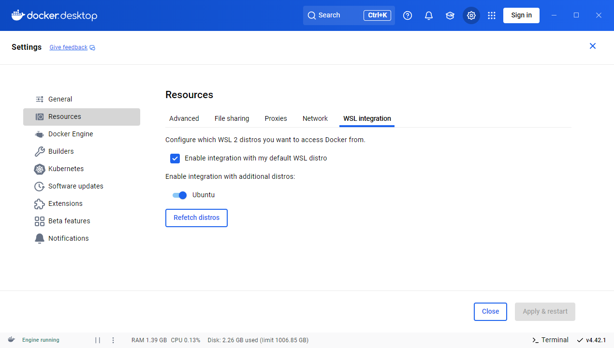This screenshot has width=614, height=348.
Task: Click the engine whale status icon
Action: pos(11,340)
